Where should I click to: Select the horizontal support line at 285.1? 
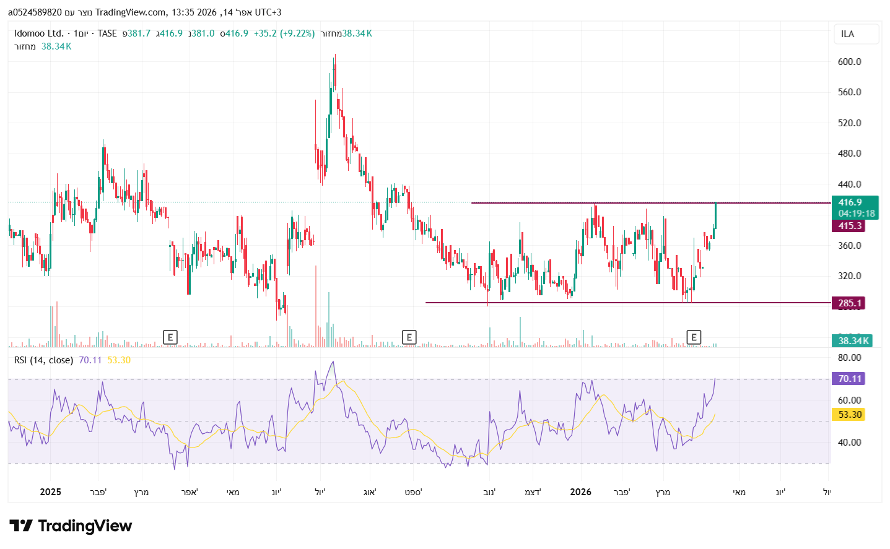[x=628, y=303]
